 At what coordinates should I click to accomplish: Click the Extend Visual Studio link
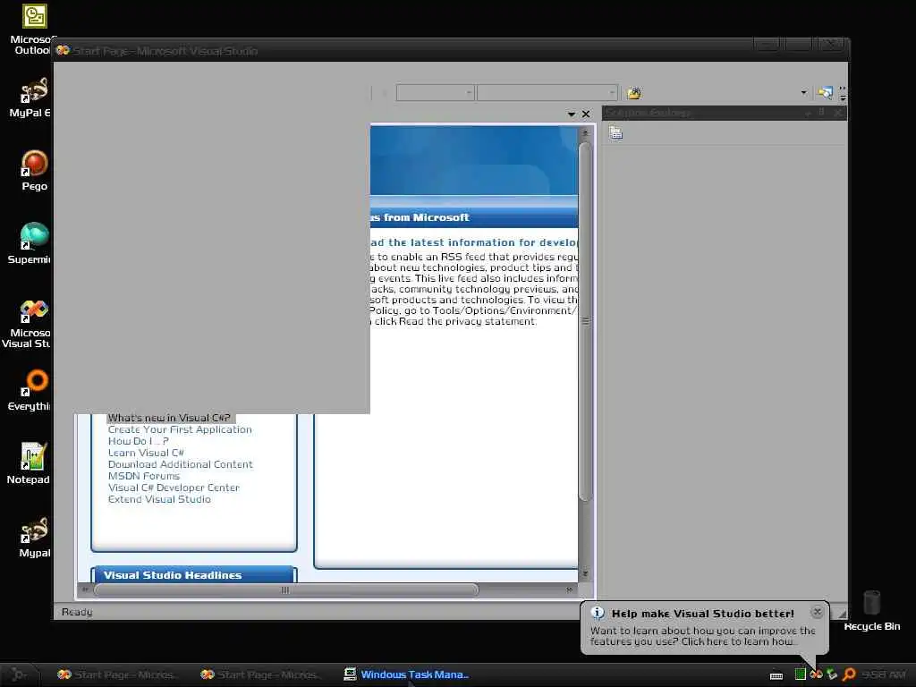click(x=159, y=499)
